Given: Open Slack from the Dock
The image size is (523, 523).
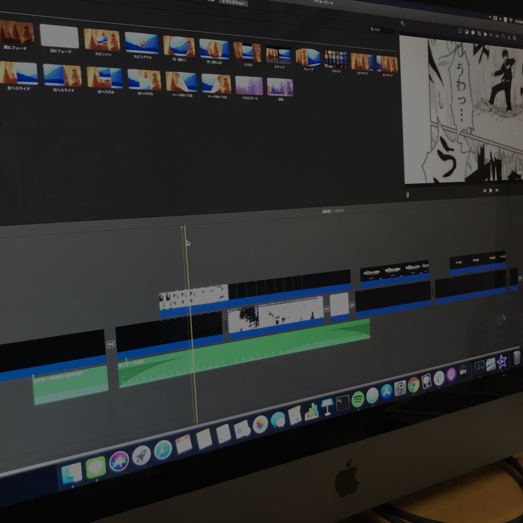Looking at the screenshot, I should click(439, 378).
